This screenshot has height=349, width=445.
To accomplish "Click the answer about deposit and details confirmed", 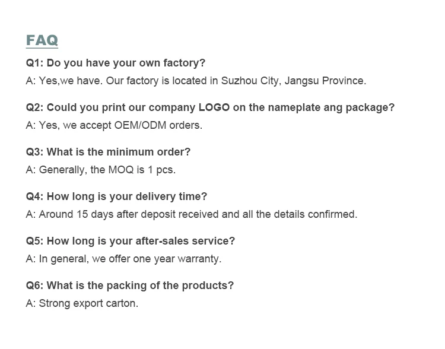I will point(191,214).
